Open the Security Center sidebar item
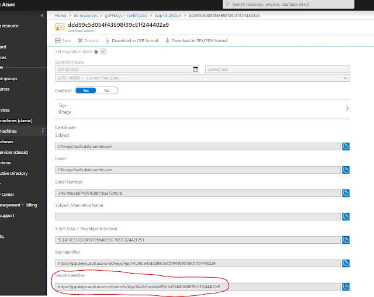 click(x=8, y=195)
